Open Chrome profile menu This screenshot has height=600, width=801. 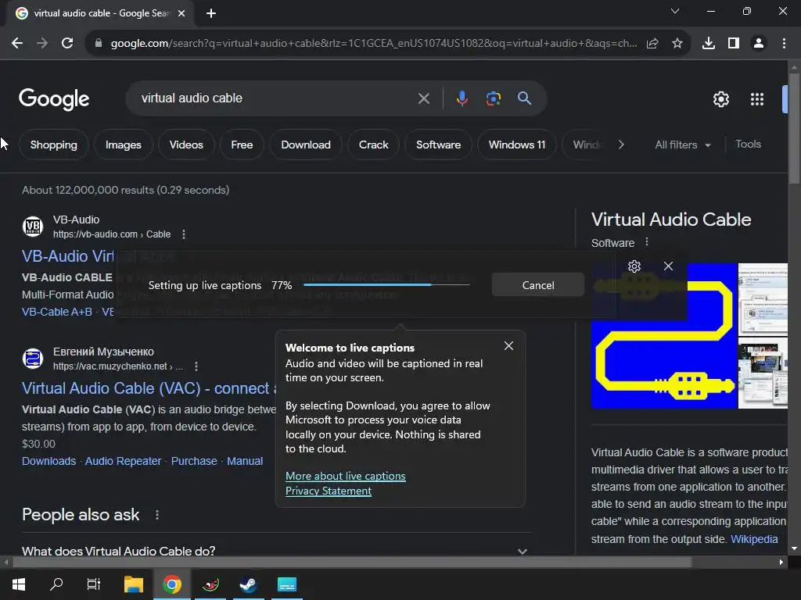[759, 44]
